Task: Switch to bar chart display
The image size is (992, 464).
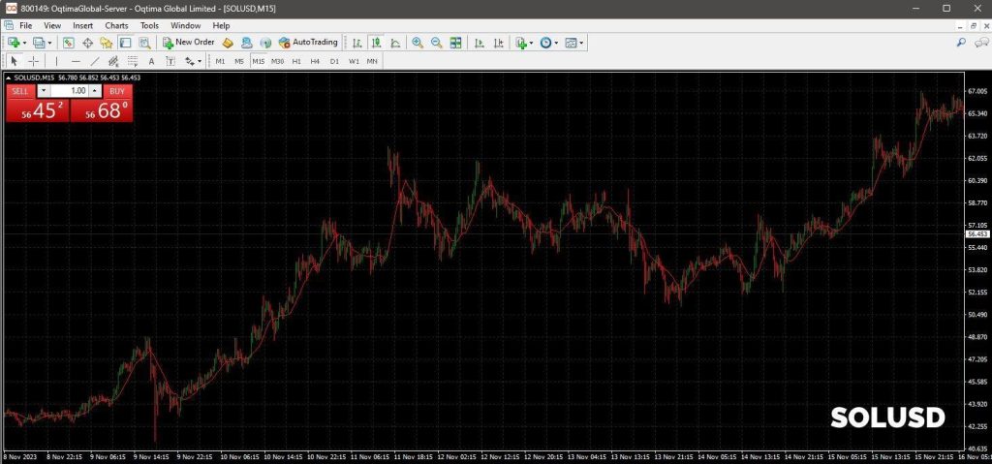Action: (357, 43)
